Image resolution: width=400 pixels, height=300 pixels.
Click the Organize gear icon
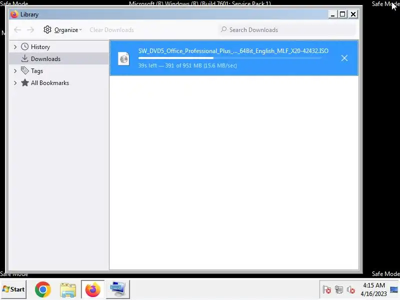coord(47,29)
